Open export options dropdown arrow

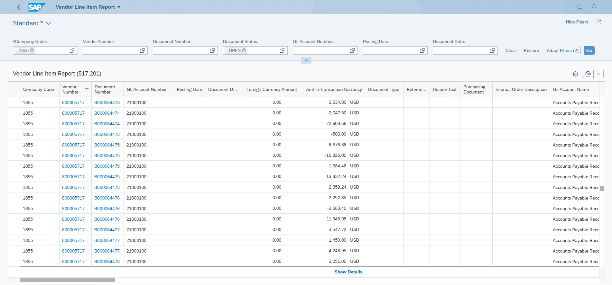tap(598, 74)
